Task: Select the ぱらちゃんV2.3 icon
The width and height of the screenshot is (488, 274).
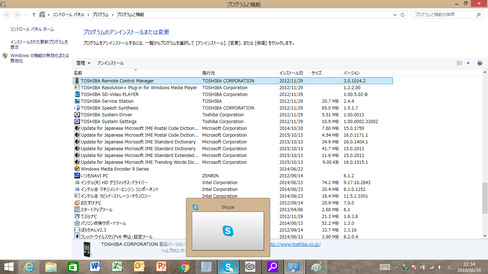Action: point(77,230)
